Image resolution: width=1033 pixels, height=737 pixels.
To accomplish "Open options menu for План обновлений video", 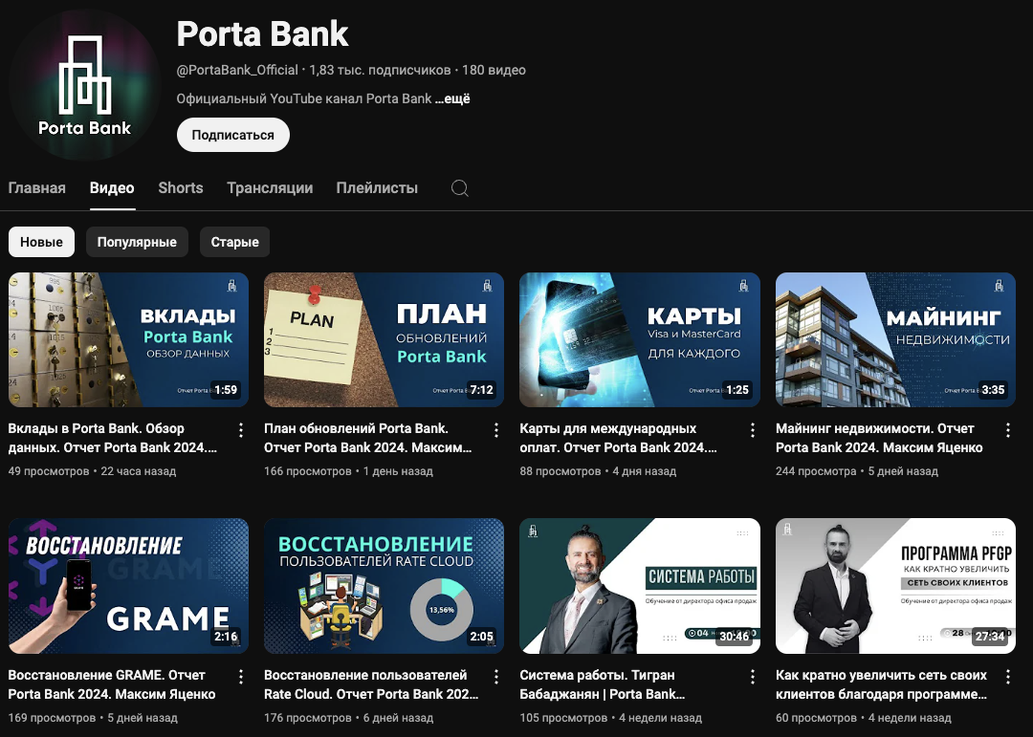I will pyautogui.click(x=496, y=430).
